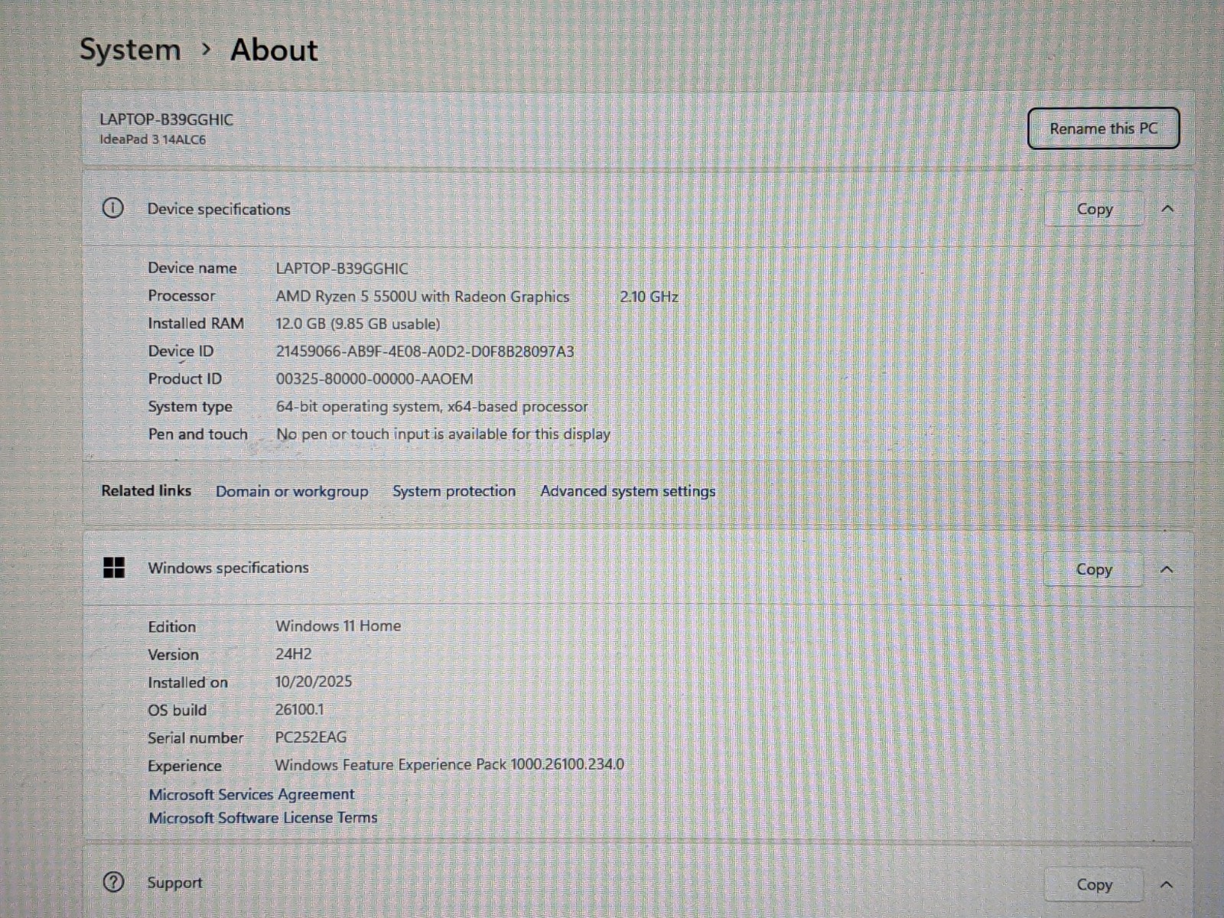Image resolution: width=1224 pixels, height=918 pixels.
Task: Click the Pen and touch label
Action: click(197, 434)
